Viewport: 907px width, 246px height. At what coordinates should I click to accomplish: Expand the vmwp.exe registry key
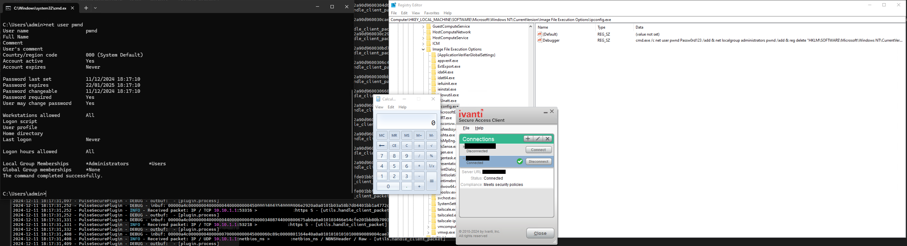pos(428,233)
